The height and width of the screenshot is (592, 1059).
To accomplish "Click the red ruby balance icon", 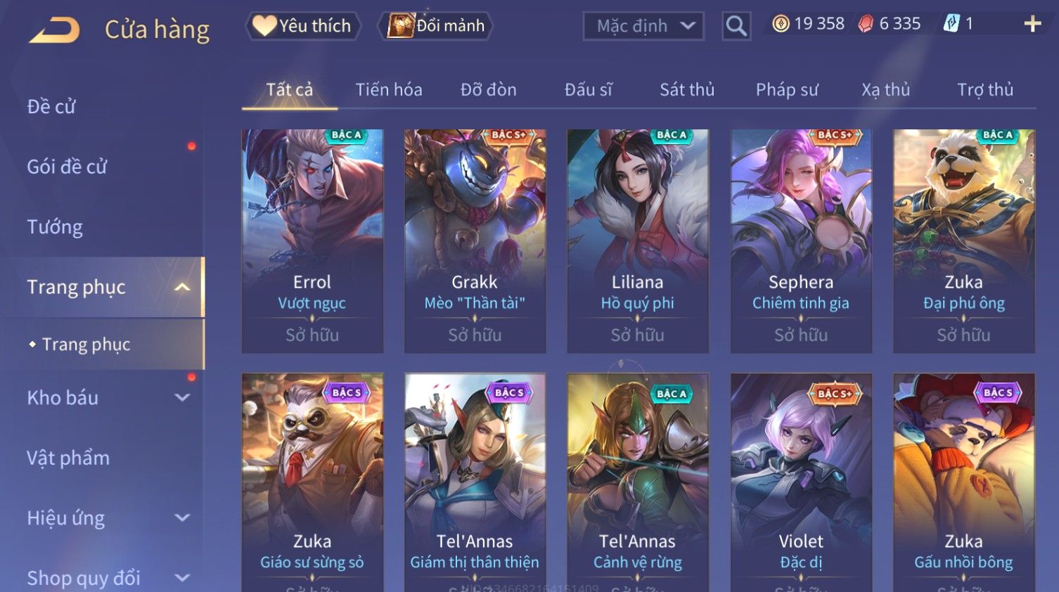I will 866,24.
